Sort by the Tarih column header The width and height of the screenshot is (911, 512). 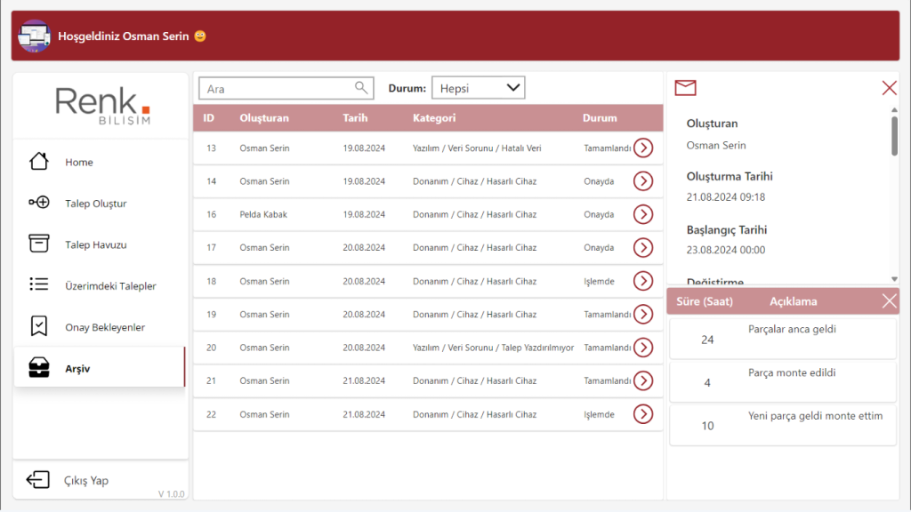(355, 118)
